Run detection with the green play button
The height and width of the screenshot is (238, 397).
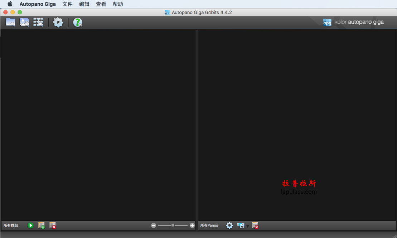pyautogui.click(x=30, y=225)
